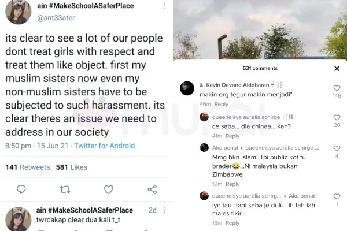Like Aku penat's comment
The height and width of the screenshot is (231, 347).
(x=337, y=148)
